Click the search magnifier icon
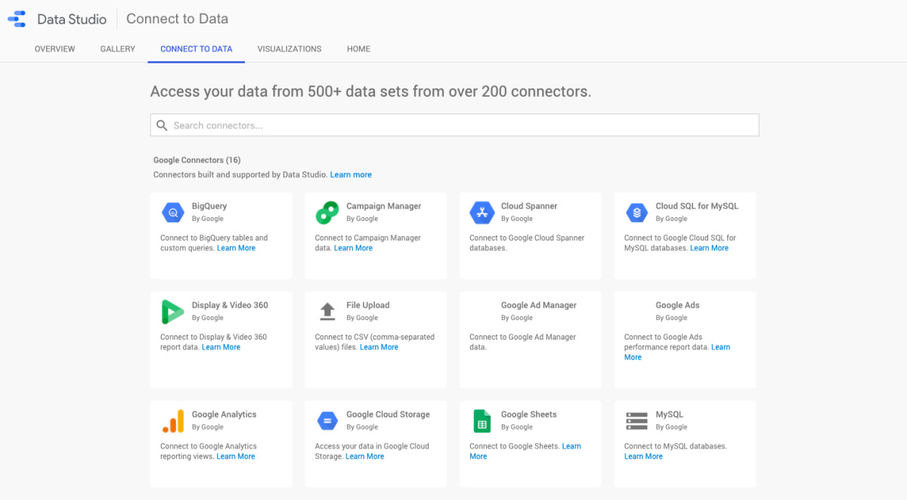 pos(162,126)
